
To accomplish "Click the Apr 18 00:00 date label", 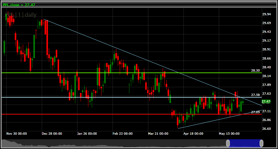I will coord(193,133).
